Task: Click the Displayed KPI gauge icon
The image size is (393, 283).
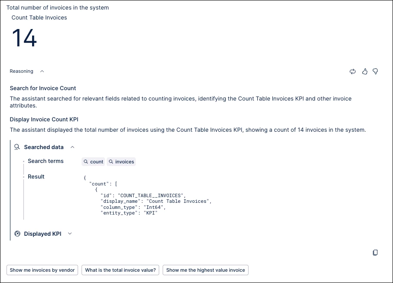Action: pos(17,234)
